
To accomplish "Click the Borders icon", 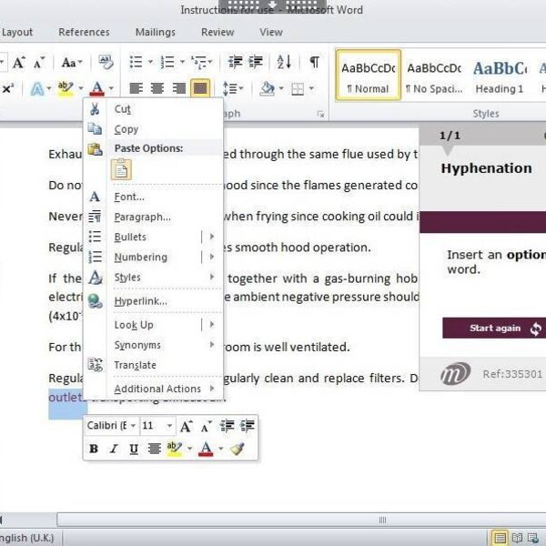I will pos(298,89).
